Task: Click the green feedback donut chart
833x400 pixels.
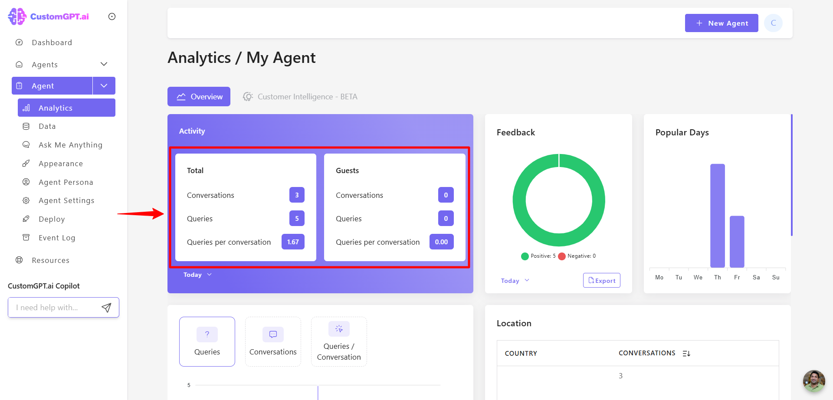Action: [x=559, y=200]
